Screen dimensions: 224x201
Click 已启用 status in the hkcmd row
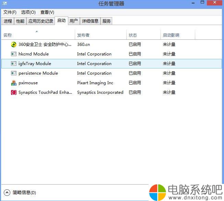(135, 54)
